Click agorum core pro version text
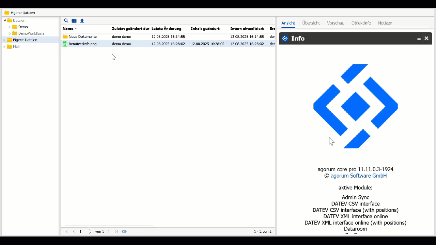Screen dimensions: 436x245 pyautogui.click(x=356, y=169)
